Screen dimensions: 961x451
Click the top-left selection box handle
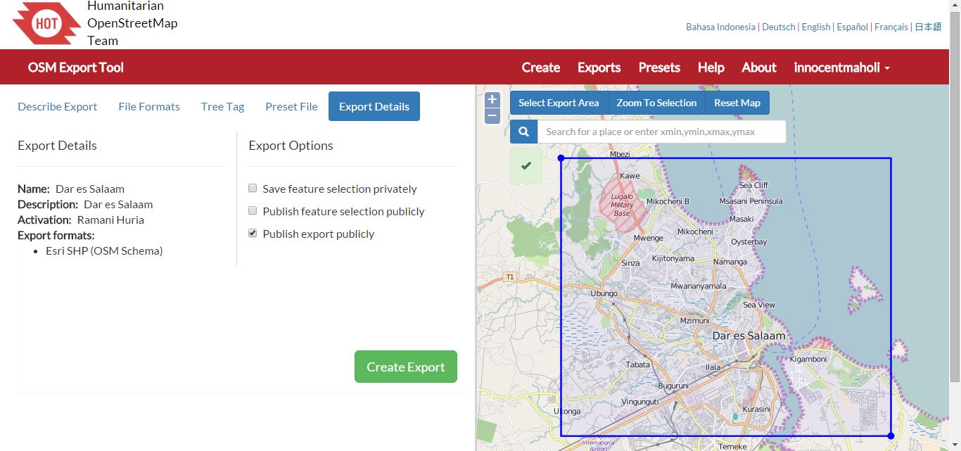click(561, 158)
